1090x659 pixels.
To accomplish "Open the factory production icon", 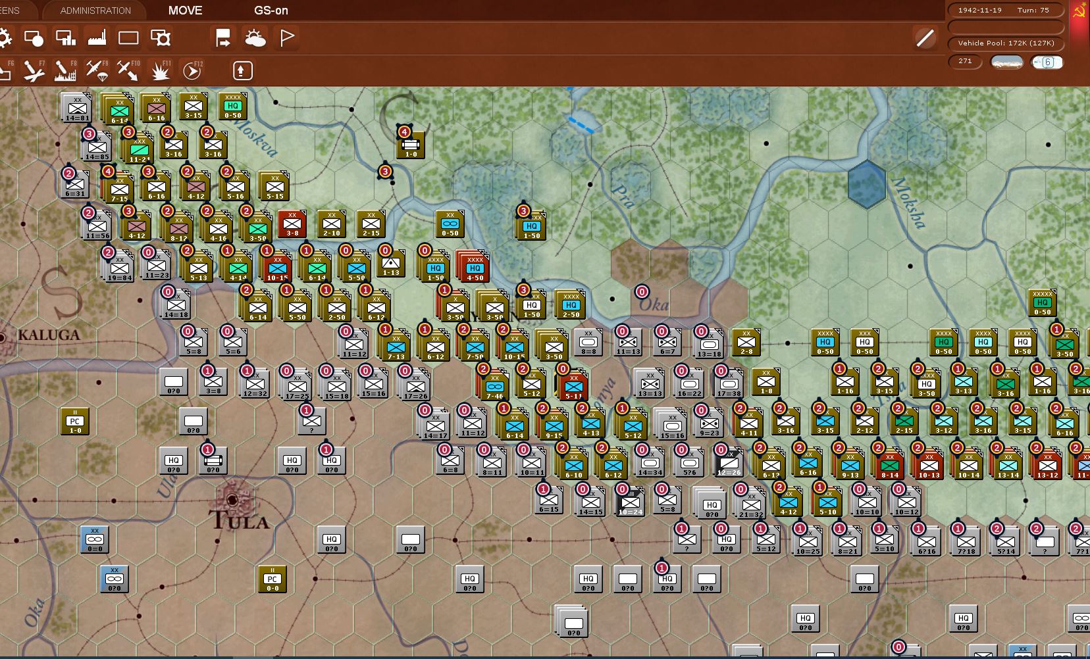I will click(x=97, y=37).
